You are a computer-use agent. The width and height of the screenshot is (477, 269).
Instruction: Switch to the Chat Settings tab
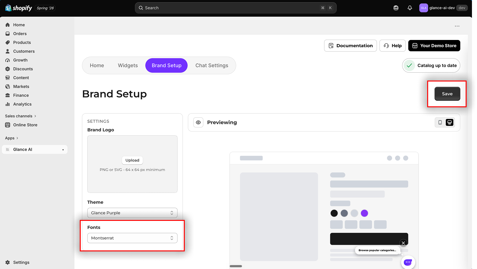coord(212,65)
